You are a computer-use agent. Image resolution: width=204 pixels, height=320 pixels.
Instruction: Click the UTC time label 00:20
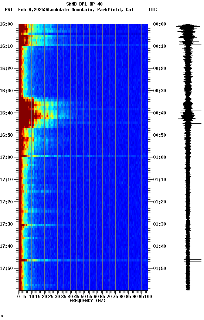click(x=160, y=69)
